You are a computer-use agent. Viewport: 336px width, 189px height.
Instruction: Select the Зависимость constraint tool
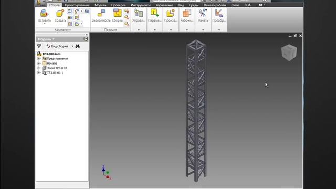[101, 13]
